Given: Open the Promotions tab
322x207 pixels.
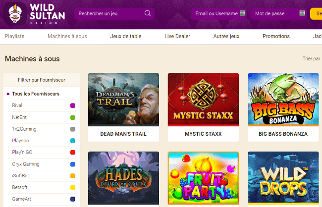Looking at the screenshot, I should (276, 36).
